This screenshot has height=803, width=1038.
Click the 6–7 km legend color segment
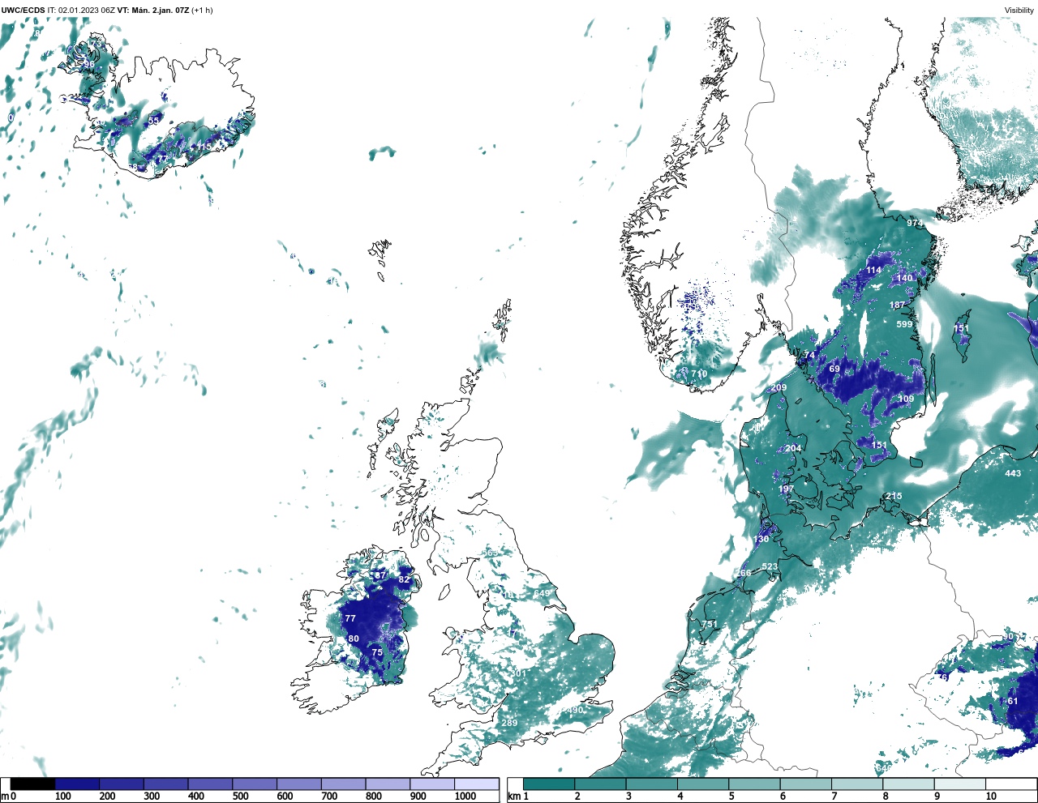point(805,784)
